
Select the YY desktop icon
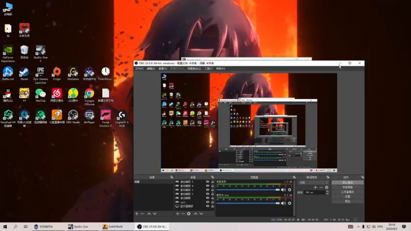click(x=24, y=95)
